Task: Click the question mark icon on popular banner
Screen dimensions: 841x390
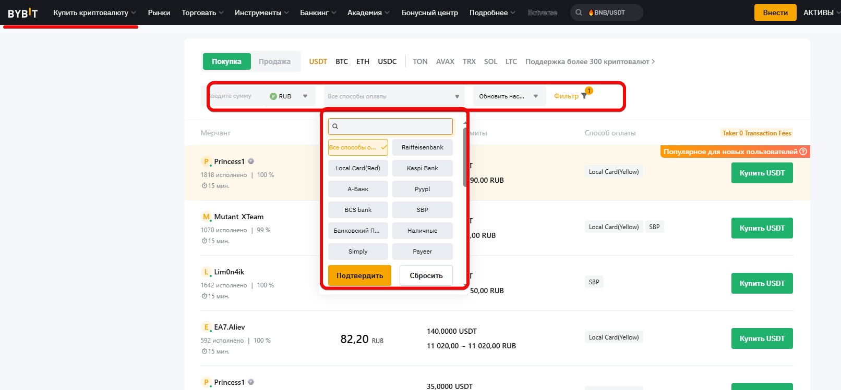Action: tap(803, 152)
